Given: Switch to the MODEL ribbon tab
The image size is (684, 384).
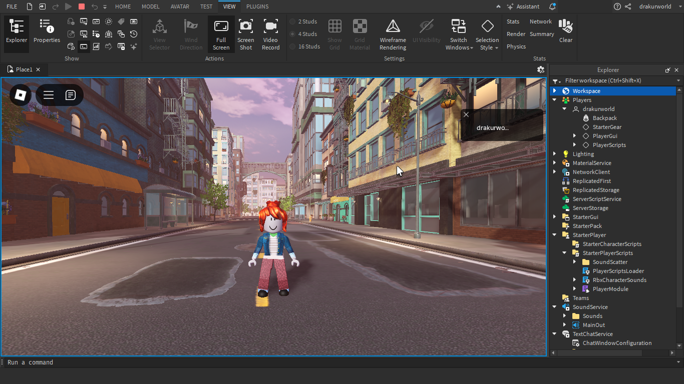Looking at the screenshot, I should click(x=150, y=6).
